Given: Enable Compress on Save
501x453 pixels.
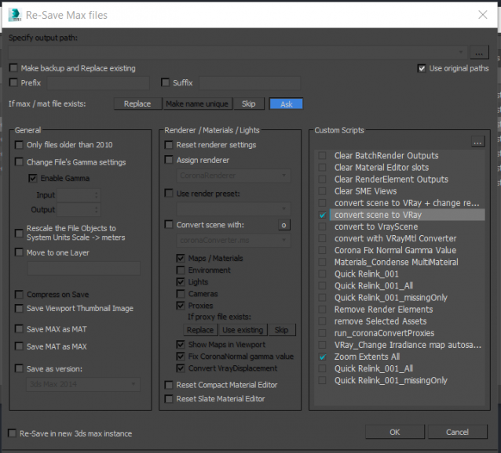Looking at the screenshot, I should pos(19,294).
